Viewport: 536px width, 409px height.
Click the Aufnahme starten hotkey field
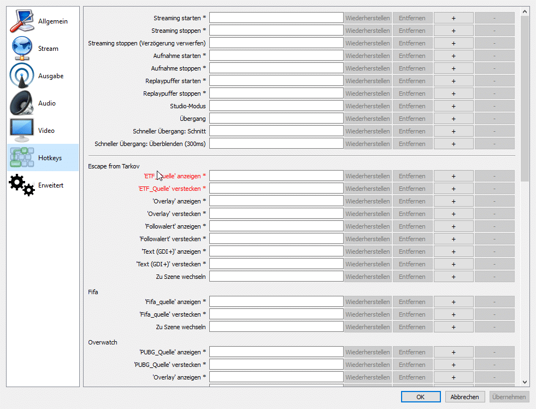tap(276, 56)
